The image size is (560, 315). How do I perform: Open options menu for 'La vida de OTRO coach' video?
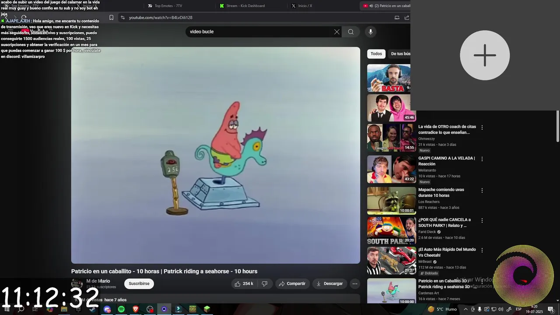(x=482, y=127)
